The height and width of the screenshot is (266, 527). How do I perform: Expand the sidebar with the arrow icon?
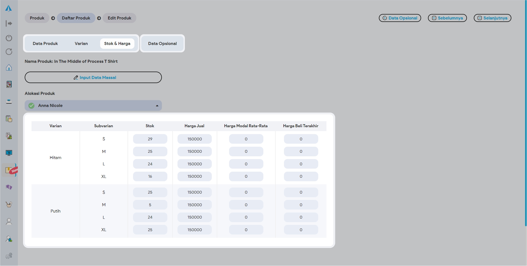(9, 24)
